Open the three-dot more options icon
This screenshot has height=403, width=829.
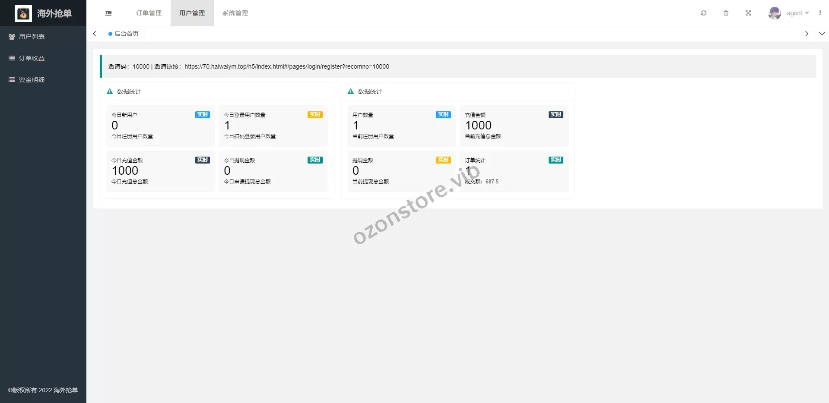[820, 13]
